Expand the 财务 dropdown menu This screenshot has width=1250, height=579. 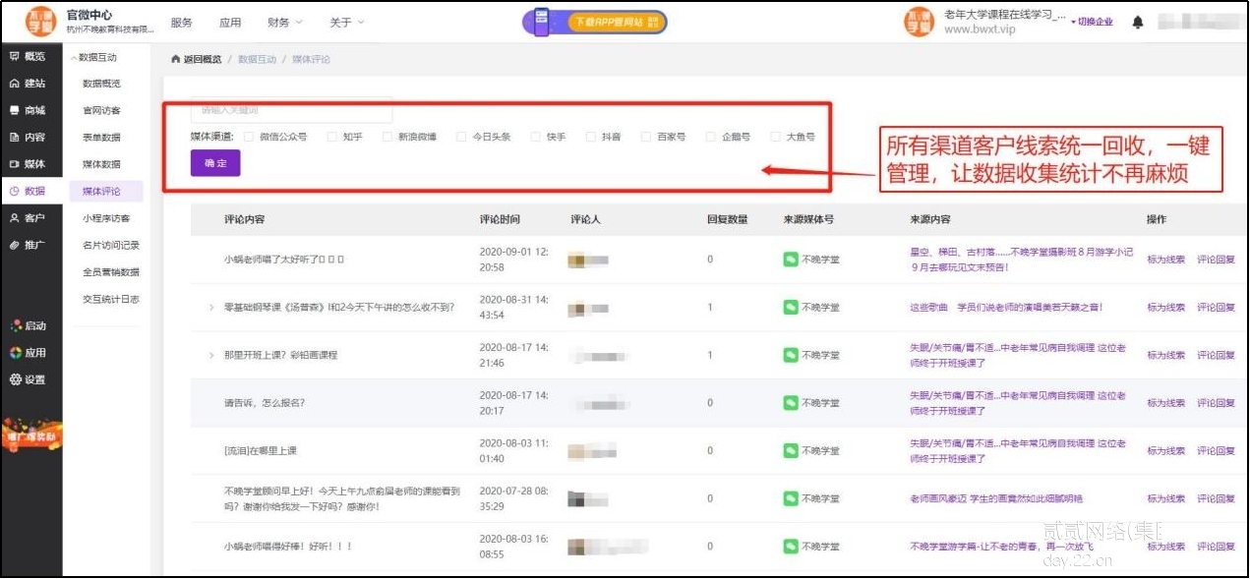click(x=284, y=23)
